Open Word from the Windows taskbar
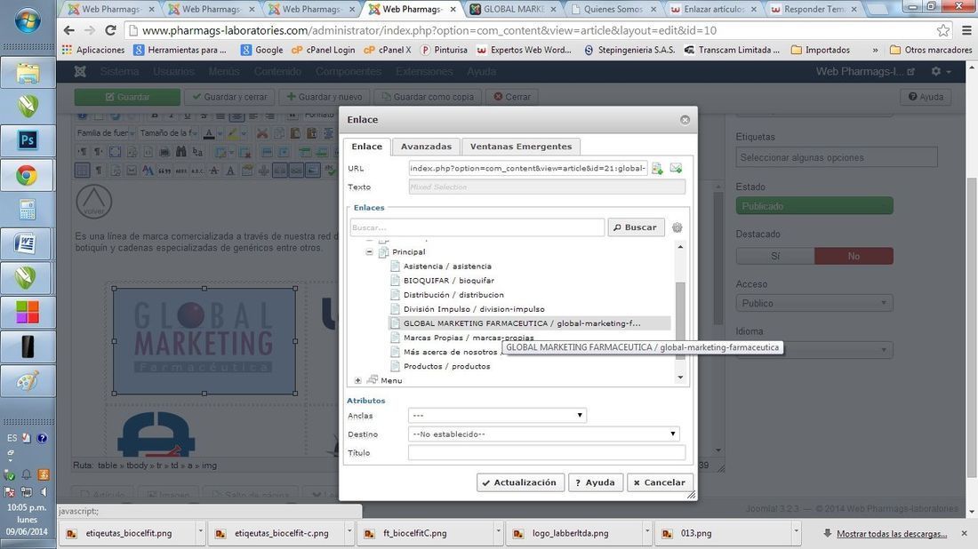 (27, 243)
